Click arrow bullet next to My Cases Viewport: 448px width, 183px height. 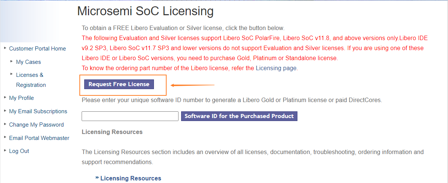(12, 61)
